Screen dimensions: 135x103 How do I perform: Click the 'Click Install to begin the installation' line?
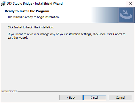point(31,27)
